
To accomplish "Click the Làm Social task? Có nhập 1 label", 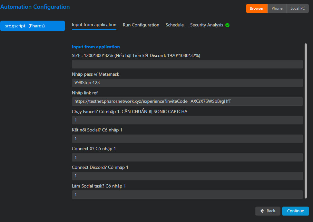I will tap(99, 186).
